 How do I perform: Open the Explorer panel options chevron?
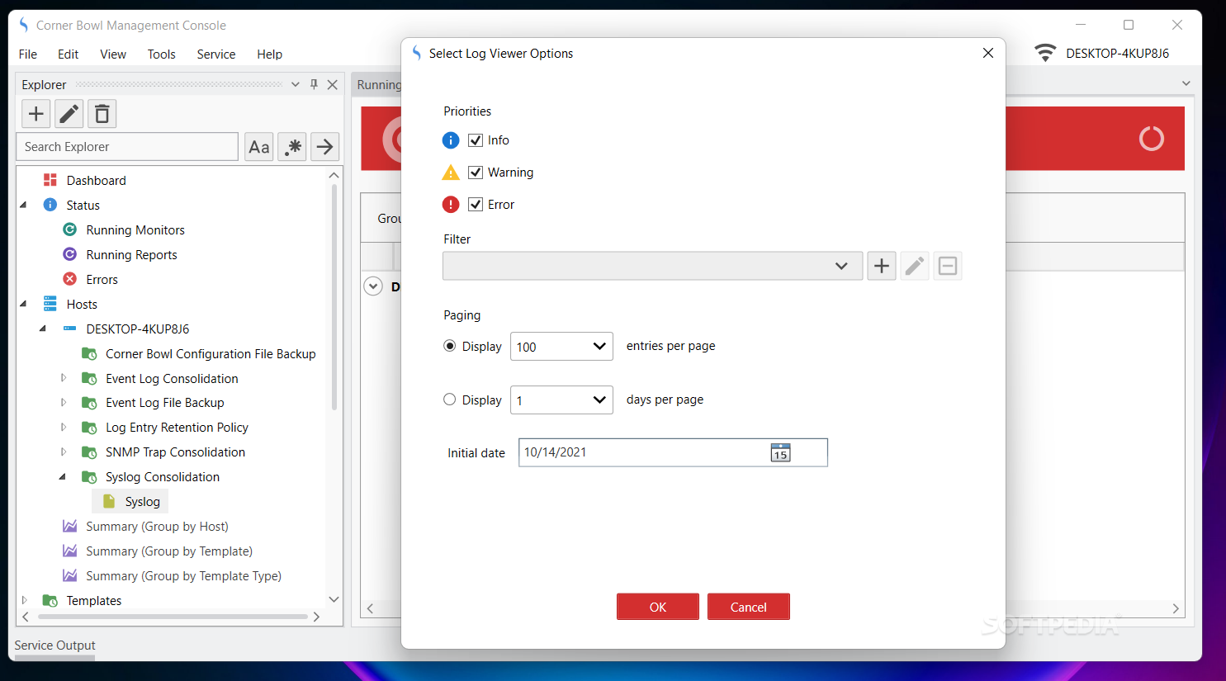click(296, 84)
